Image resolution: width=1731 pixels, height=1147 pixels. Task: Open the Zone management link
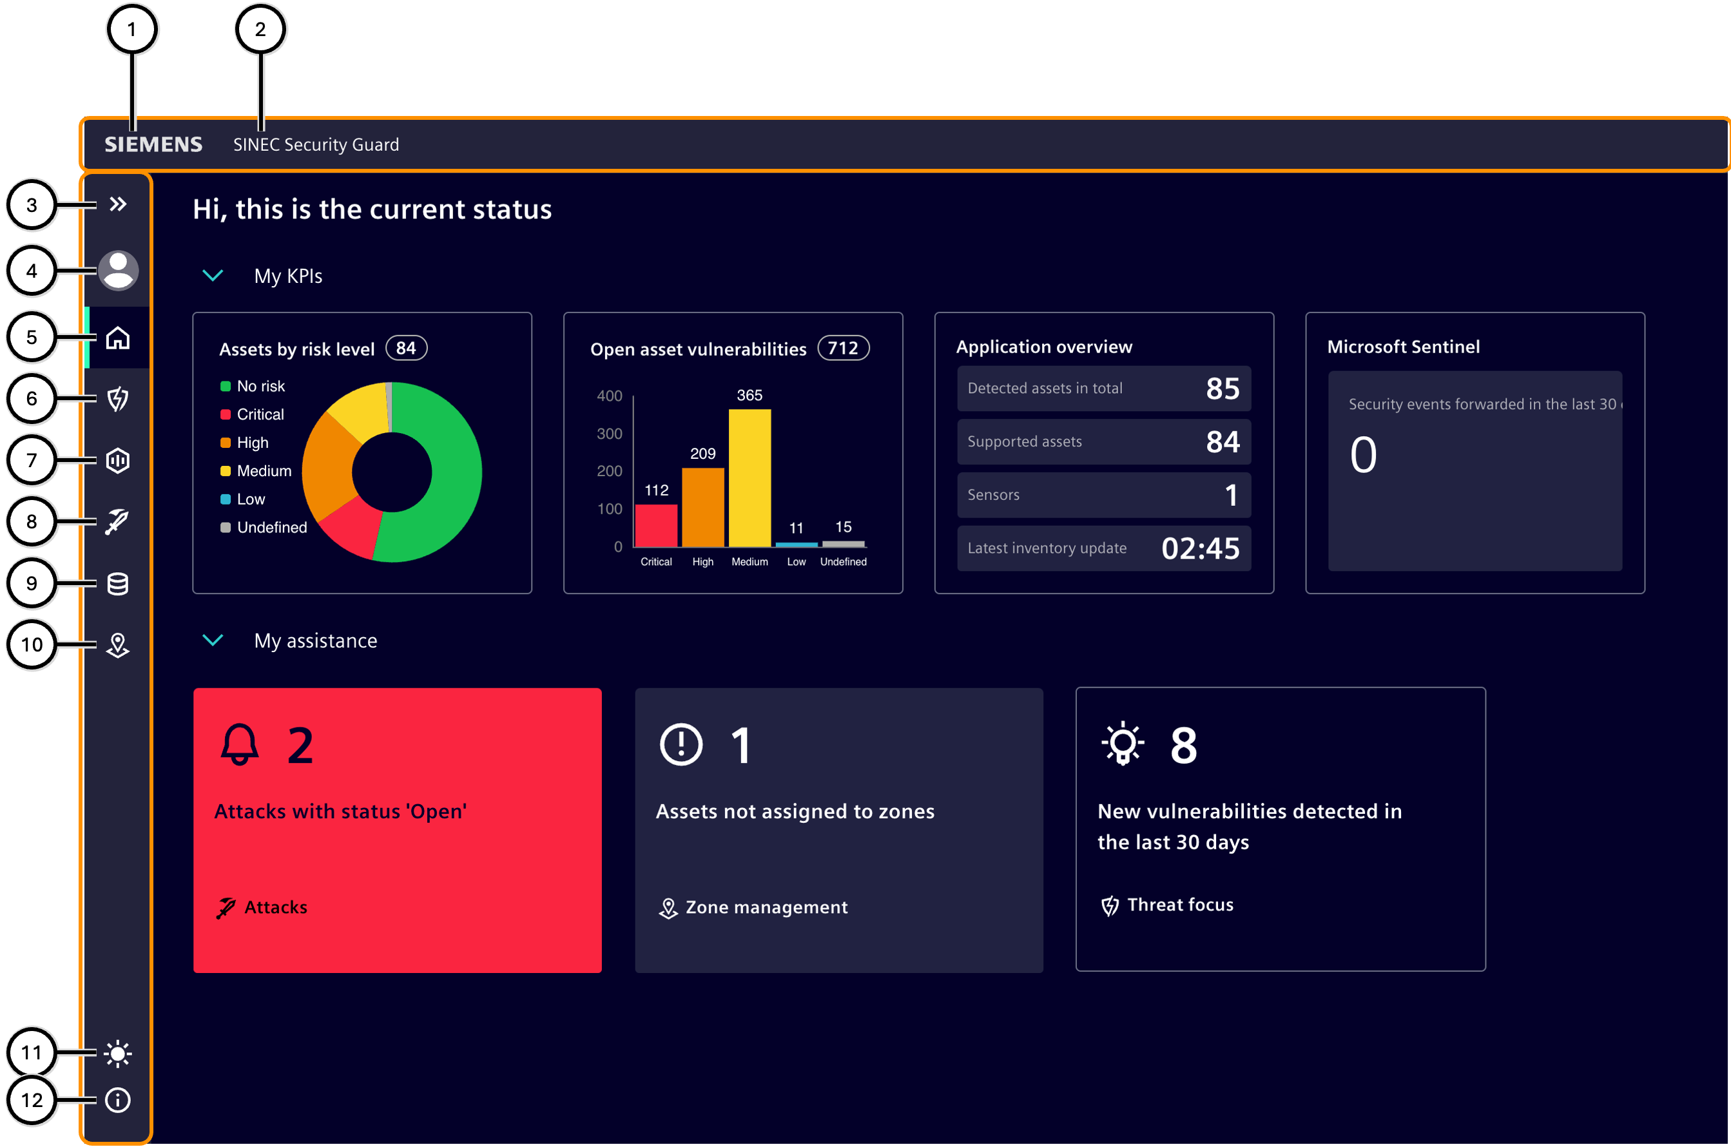(753, 908)
